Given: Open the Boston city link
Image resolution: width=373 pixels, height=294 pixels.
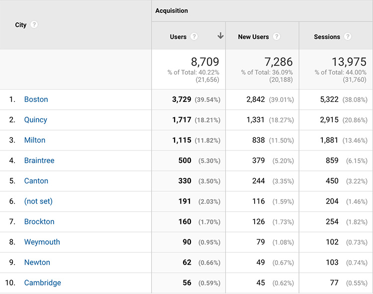Looking at the screenshot, I should (36, 99).
